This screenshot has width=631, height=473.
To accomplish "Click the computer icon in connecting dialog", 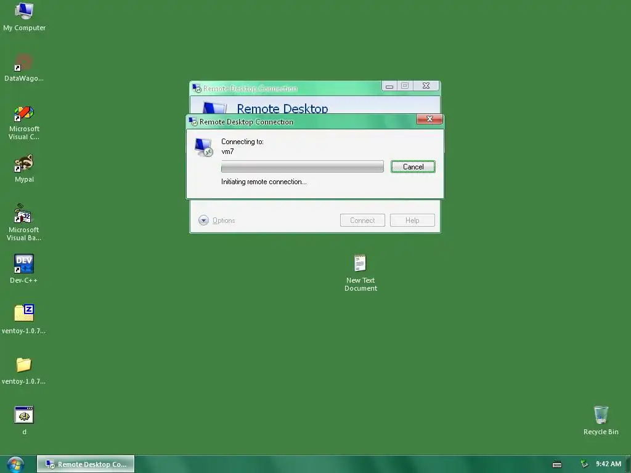I will pyautogui.click(x=203, y=147).
